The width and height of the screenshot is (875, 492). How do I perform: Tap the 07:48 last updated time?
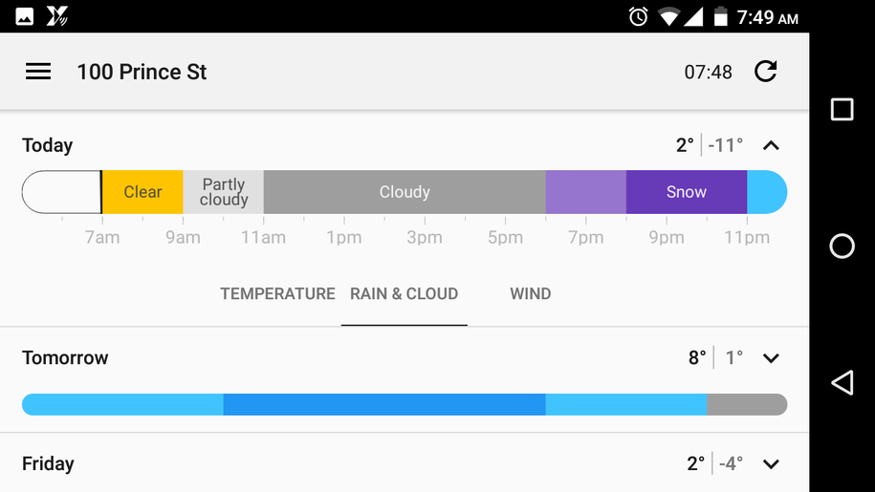click(709, 72)
